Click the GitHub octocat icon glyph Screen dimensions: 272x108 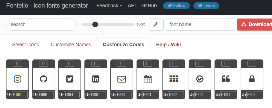44,79
